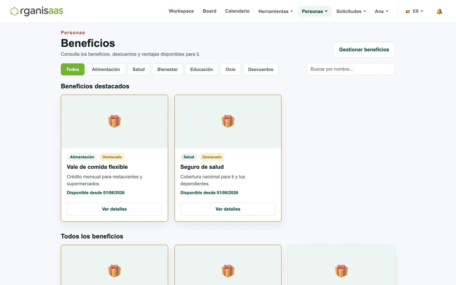Image resolution: width=456 pixels, height=285 pixels.
Task: Filter benefits by Alimentación
Action: coord(106,69)
